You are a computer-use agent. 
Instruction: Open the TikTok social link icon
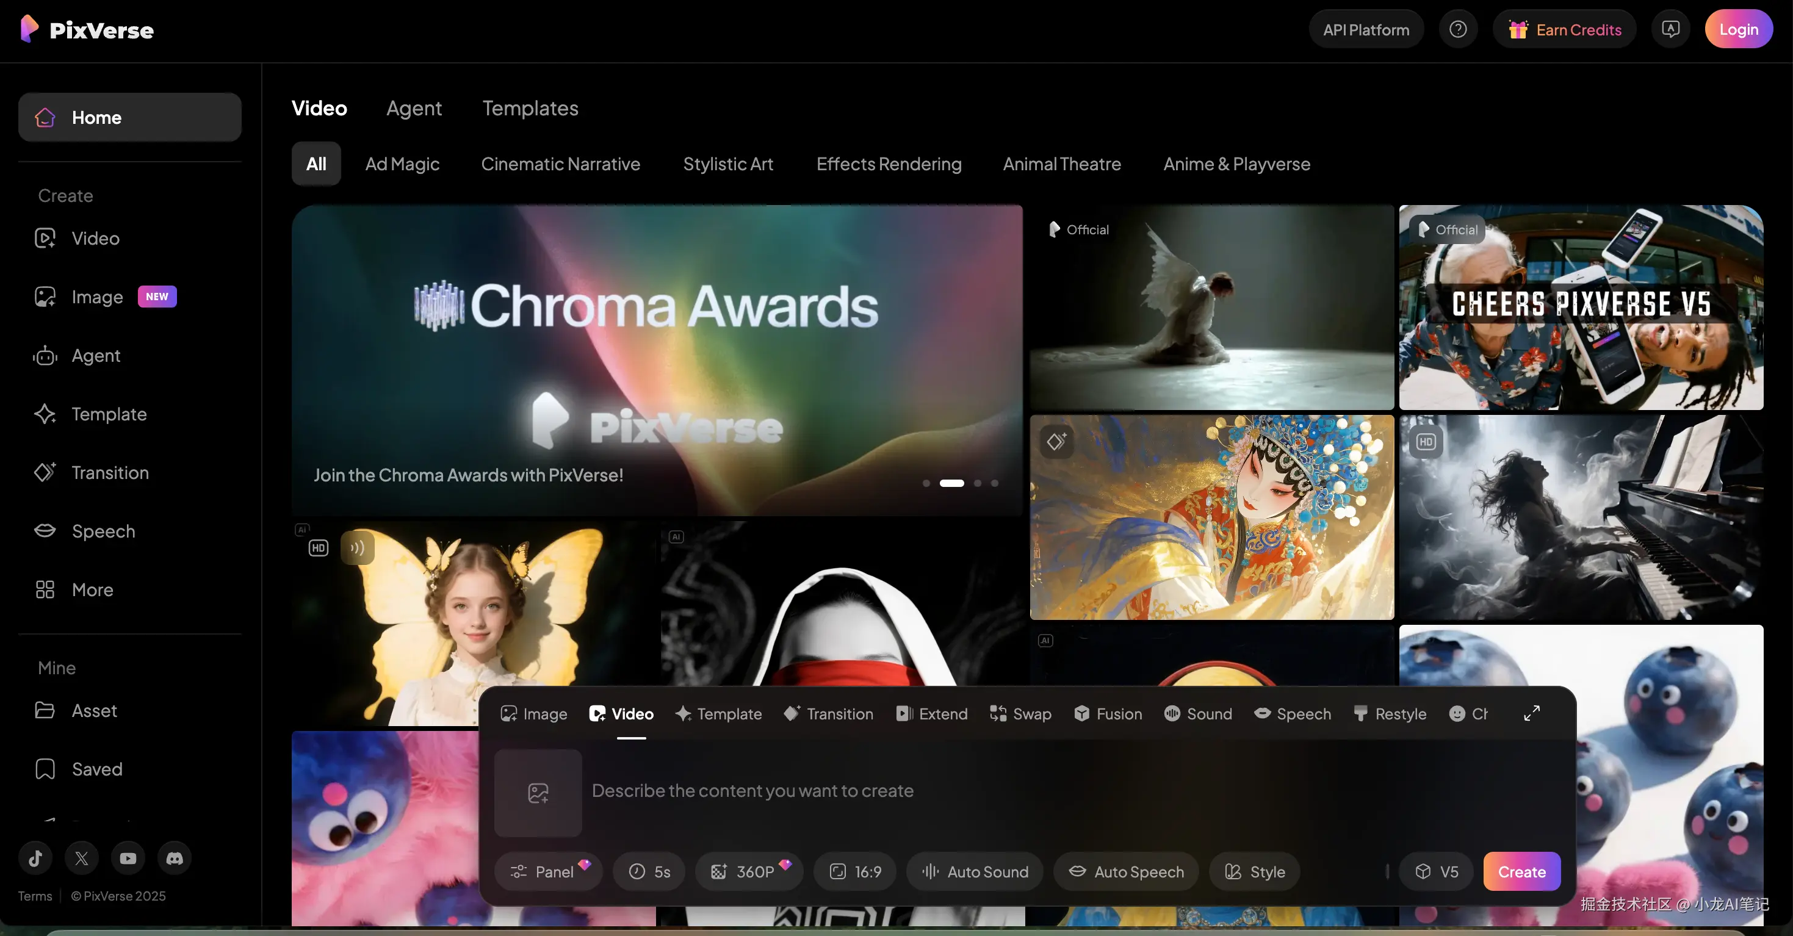35,857
